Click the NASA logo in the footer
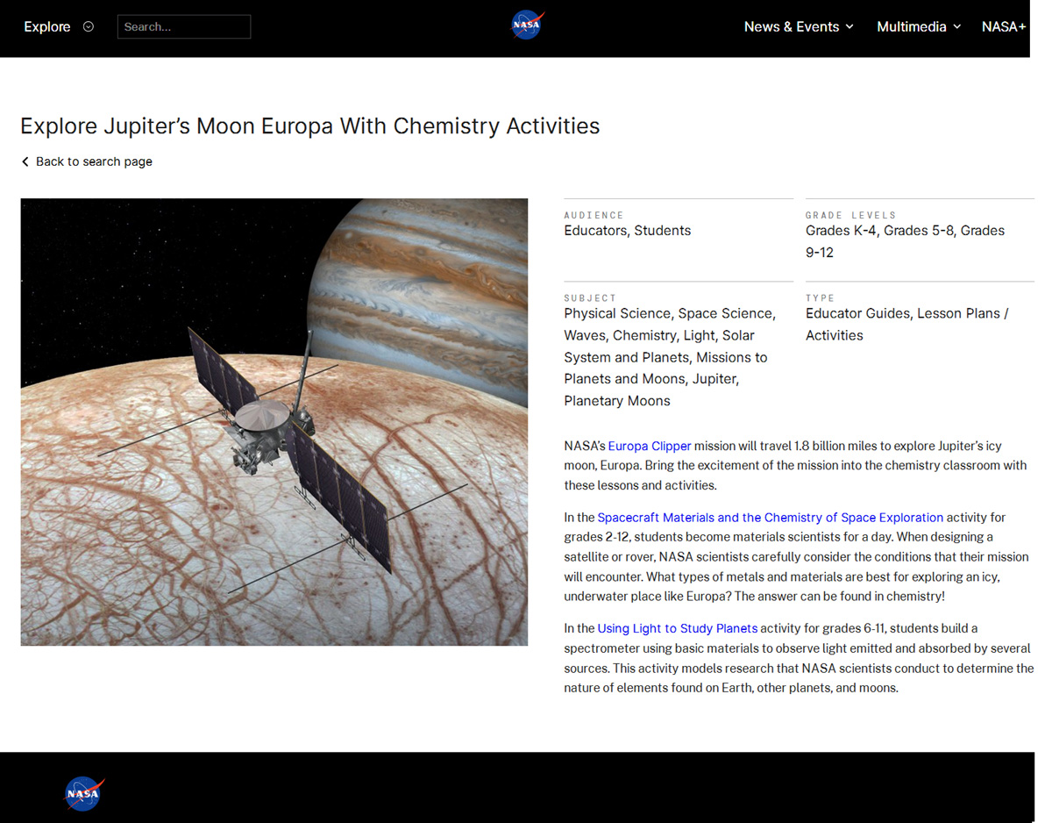The height and width of the screenshot is (823, 1052). coord(84,793)
